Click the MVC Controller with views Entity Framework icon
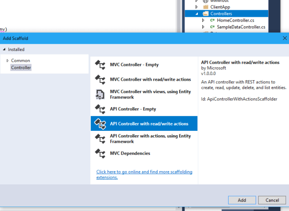 click(x=100, y=94)
